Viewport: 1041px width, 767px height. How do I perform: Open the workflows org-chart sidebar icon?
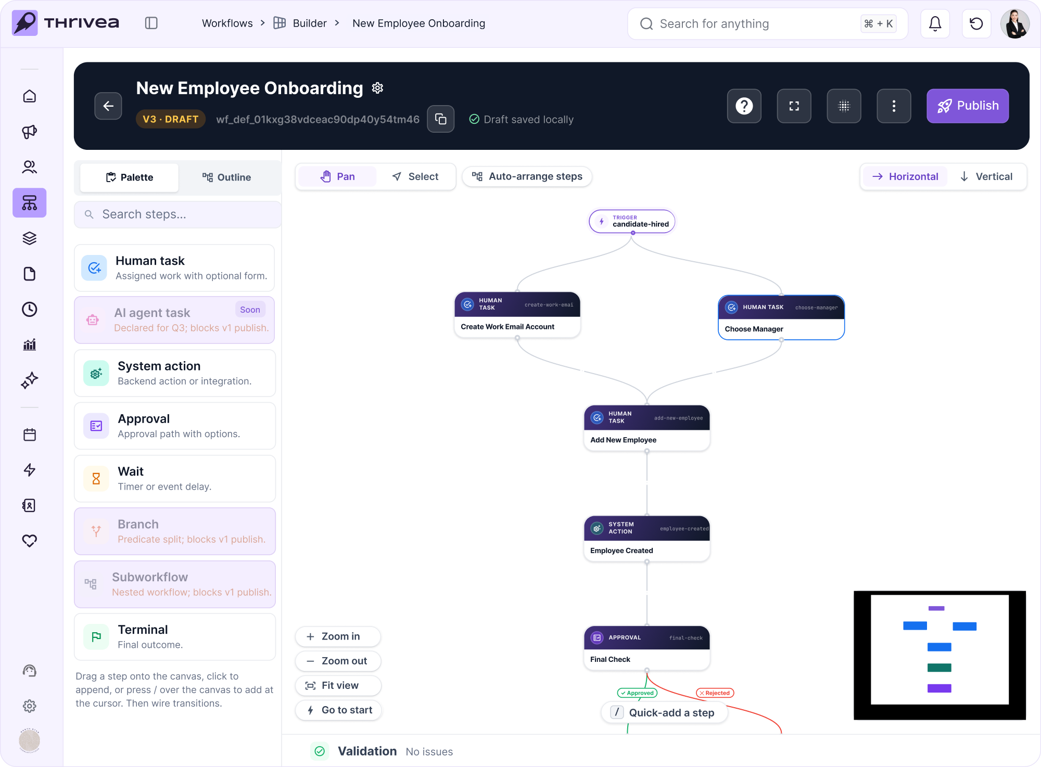(30, 202)
